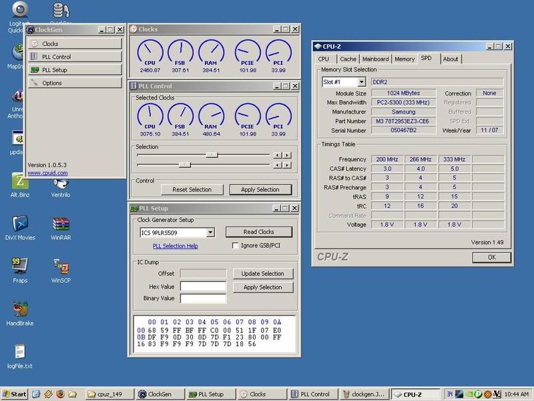534x401 pixels.
Task: Select the PLL Control taskbar button
Action: point(313,394)
